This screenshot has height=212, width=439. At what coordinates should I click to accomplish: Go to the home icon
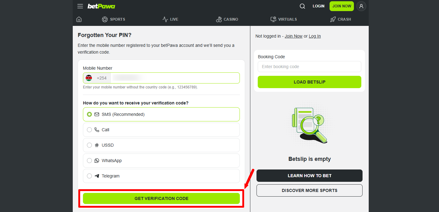79,19
